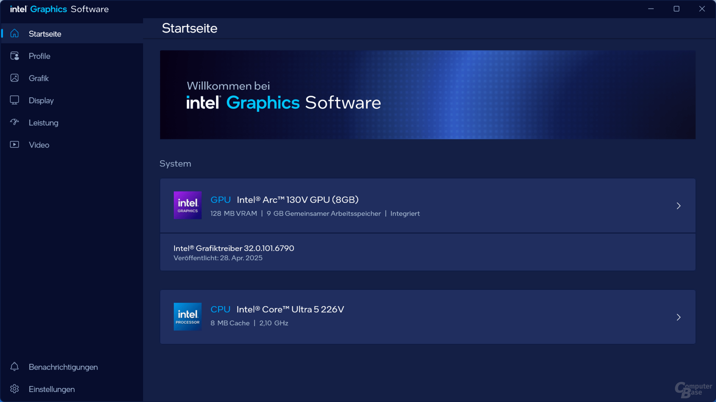Click the 9 GB Gemeinsamer Arbeitsspeicher text
Image resolution: width=716 pixels, height=402 pixels.
click(x=324, y=213)
